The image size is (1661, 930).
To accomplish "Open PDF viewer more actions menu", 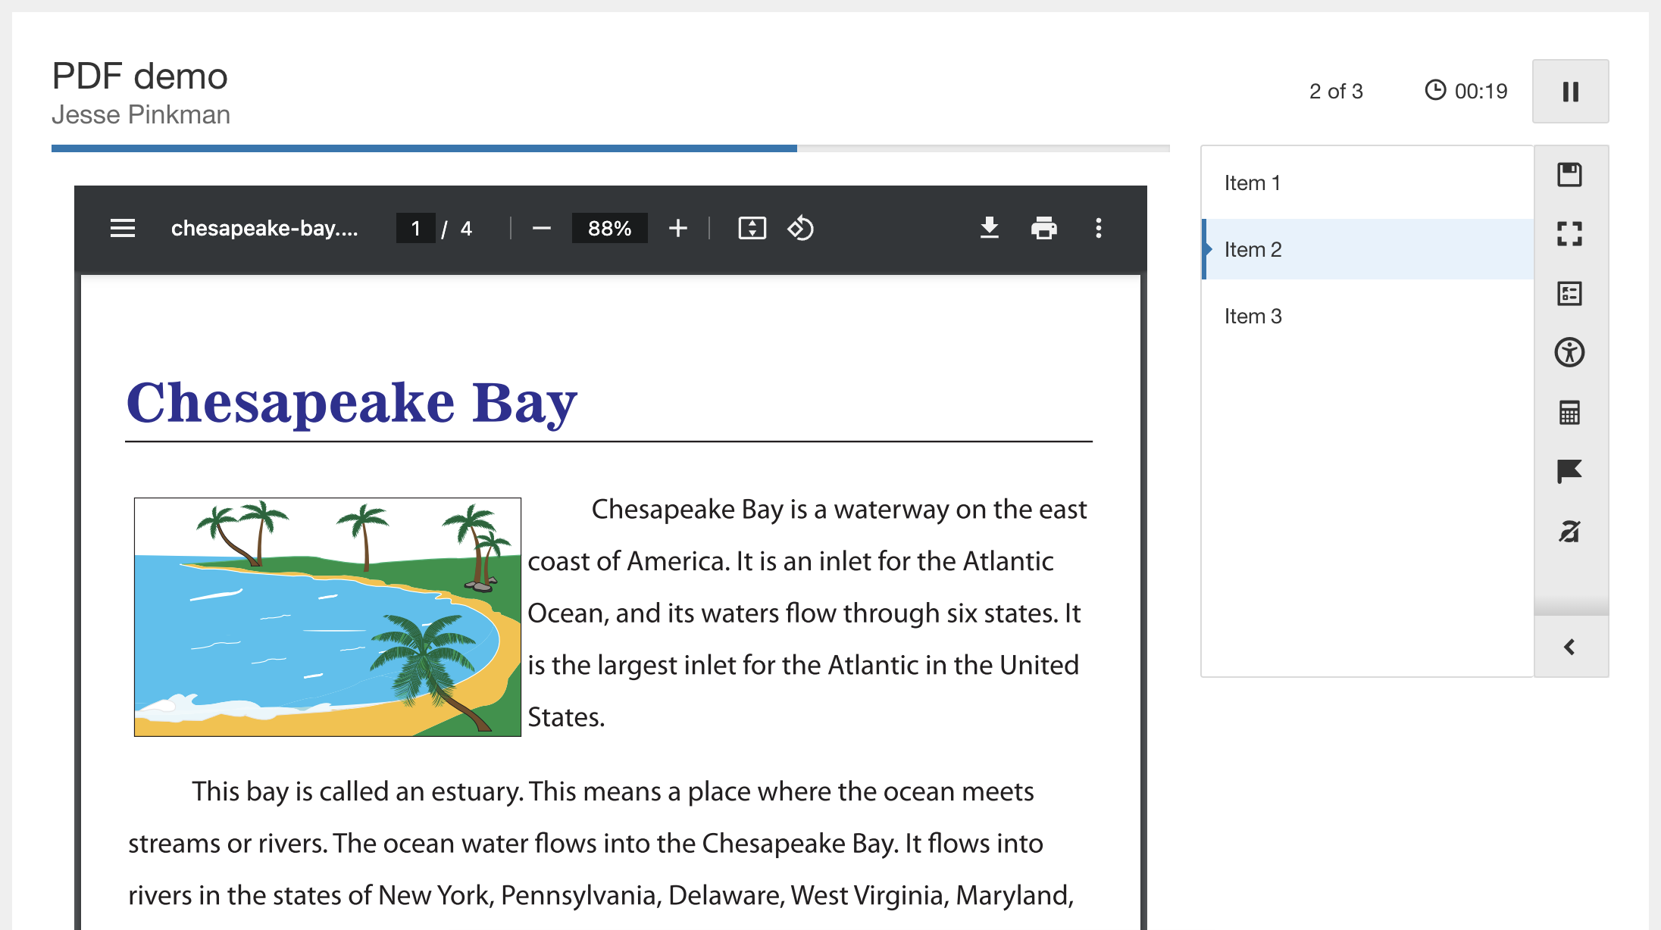I will pyautogui.click(x=1098, y=228).
